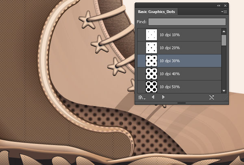Open the Swatch Libraries menu icon

pos(142,98)
